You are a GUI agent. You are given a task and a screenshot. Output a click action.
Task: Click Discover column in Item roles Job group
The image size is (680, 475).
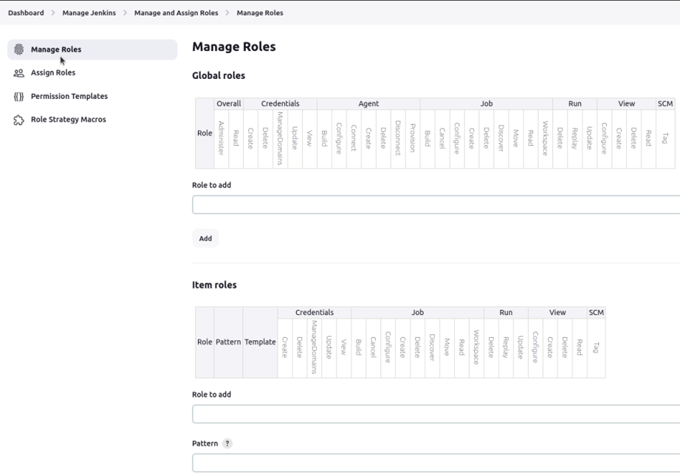(x=433, y=347)
